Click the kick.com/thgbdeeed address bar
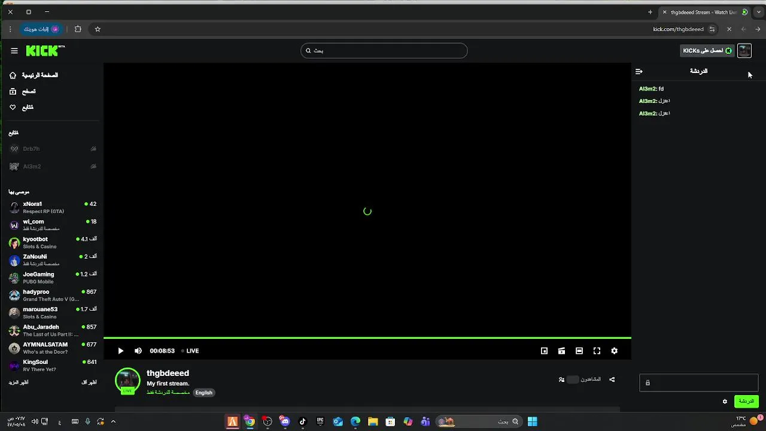Viewport: 766px width, 431px height. point(678,29)
